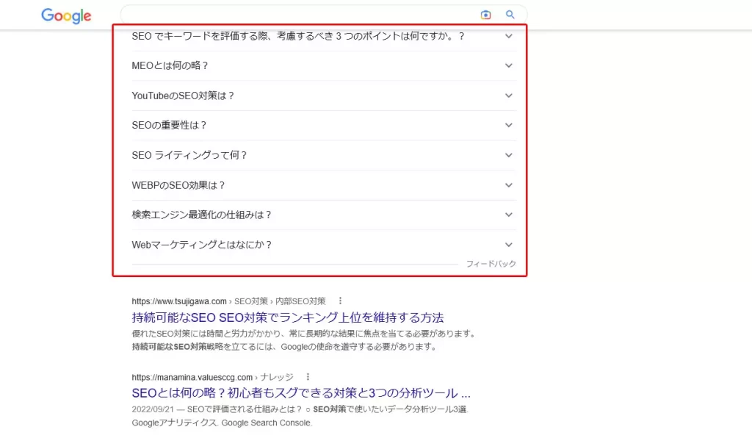The image size is (752, 438).
Task: Open three-dot menu beside tsujigawa.com result
Action: tap(340, 300)
